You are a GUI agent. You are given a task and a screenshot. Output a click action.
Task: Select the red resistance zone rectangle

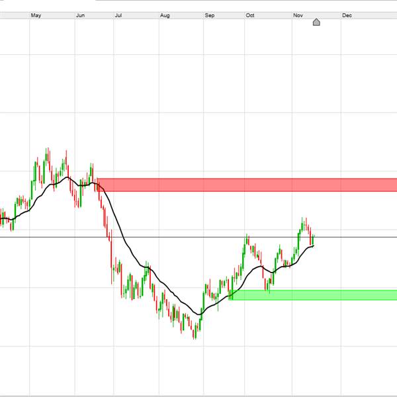pos(247,185)
